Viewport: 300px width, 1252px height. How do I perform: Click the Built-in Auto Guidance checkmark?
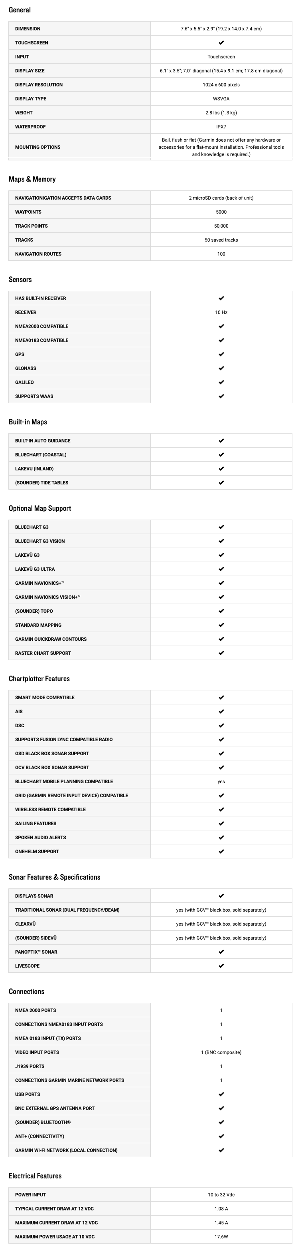point(221,441)
